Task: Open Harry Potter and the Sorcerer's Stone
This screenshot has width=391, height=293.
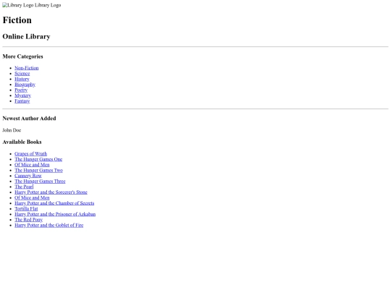Action: pyautogui.click(x=51, y=192)
